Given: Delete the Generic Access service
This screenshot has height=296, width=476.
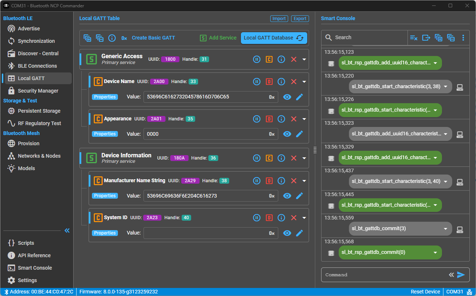Looking at the screenshot, I should (x=294, y=59).
